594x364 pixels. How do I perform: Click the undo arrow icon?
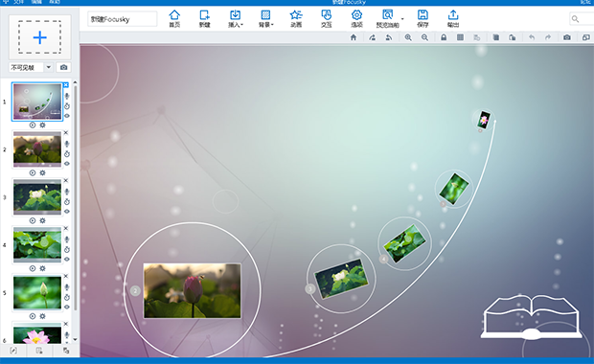coord(532,37)
